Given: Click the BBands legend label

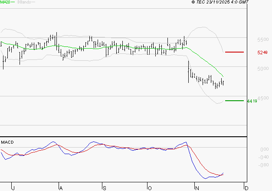Looking at the screenshot, I should (x=24, y=2).
